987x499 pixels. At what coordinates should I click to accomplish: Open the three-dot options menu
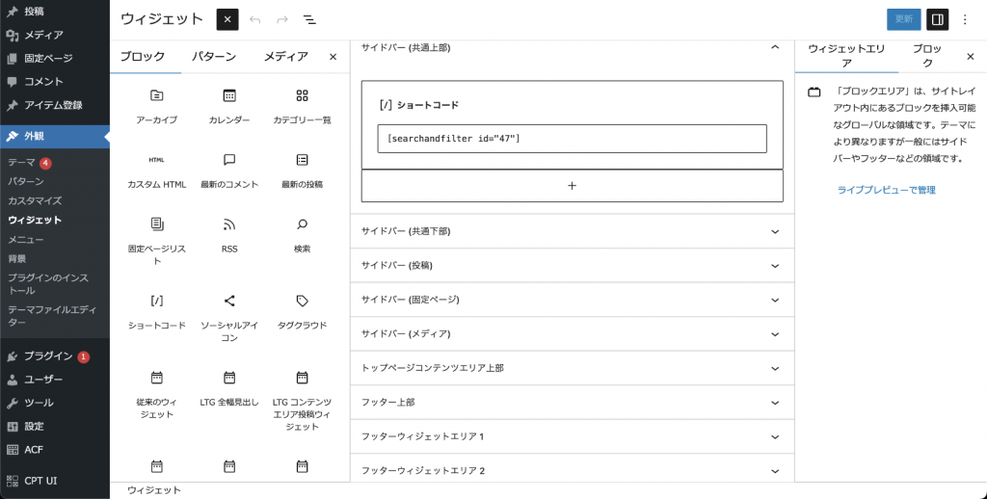[x=966, y=19]
